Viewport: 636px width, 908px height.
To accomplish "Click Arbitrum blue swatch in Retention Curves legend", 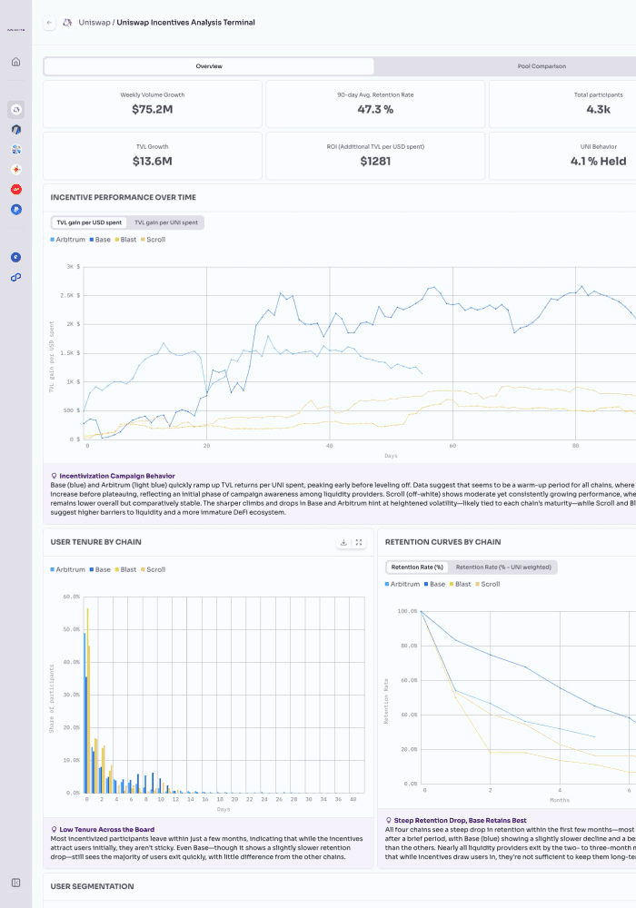I will tap(387, 584).
